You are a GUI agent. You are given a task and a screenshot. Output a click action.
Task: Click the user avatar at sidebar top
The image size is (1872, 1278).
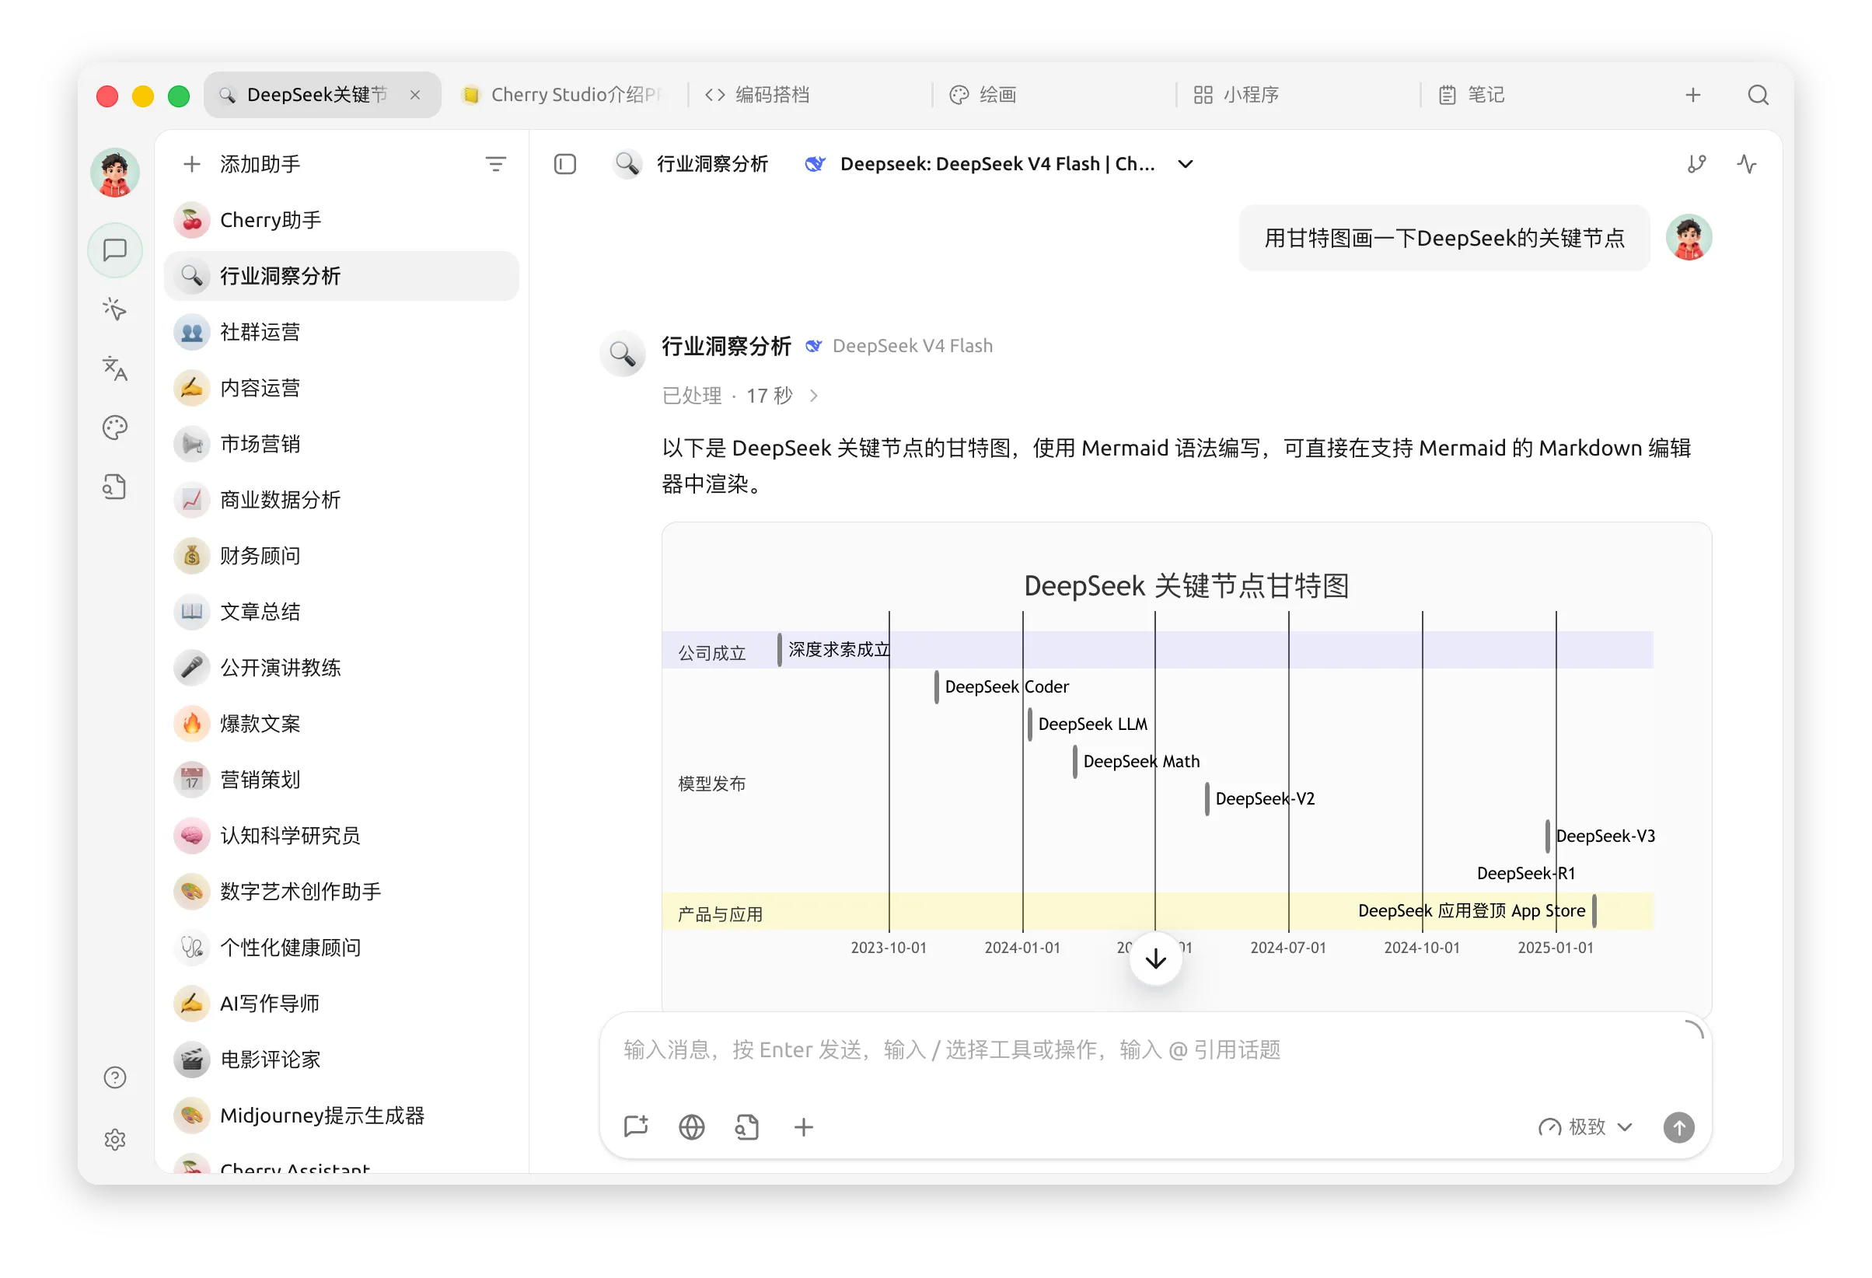click(x=115, y=173)
